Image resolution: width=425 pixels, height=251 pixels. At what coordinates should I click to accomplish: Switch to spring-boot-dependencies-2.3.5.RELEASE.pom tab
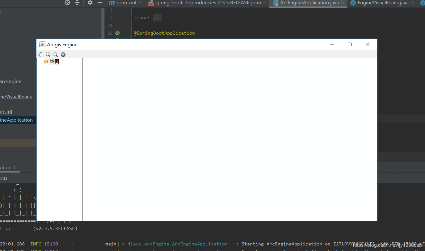pos(208,3)
